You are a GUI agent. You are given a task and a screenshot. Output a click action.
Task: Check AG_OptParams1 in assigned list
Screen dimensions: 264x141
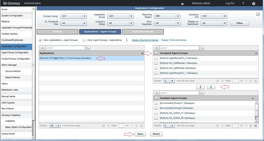pyautogui.click(x=156, y=63)
